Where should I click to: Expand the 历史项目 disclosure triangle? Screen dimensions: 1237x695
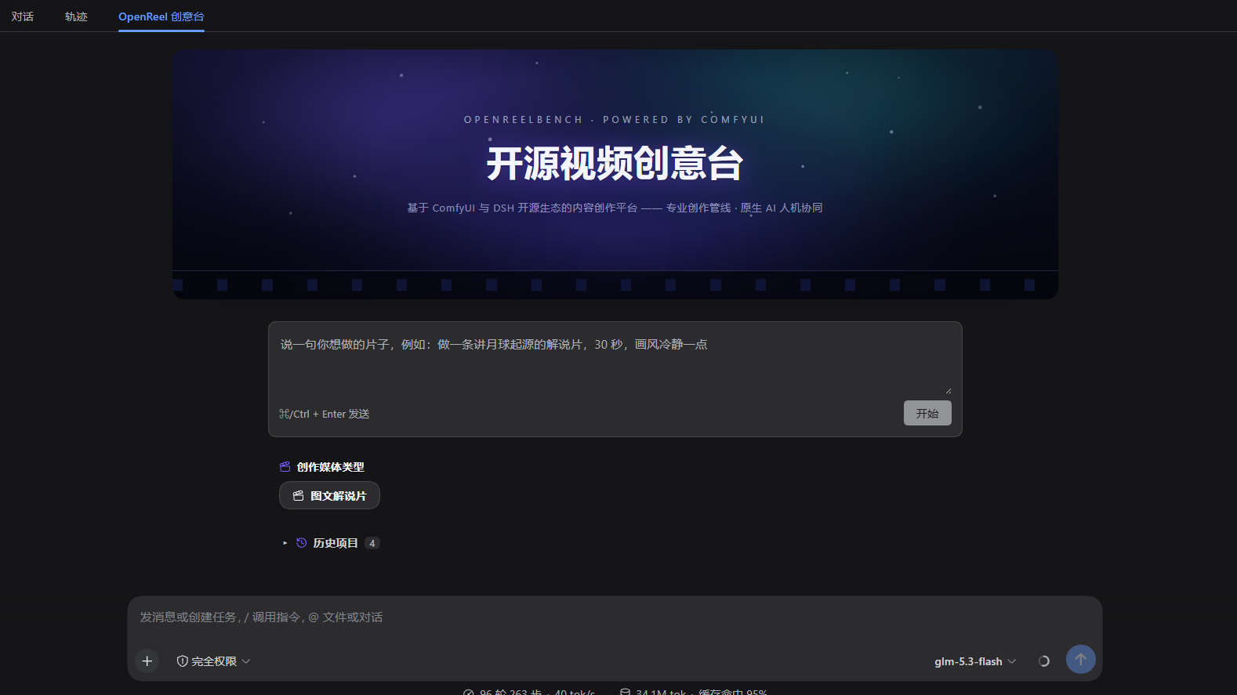pyautogui.click(x=285, y=543)
